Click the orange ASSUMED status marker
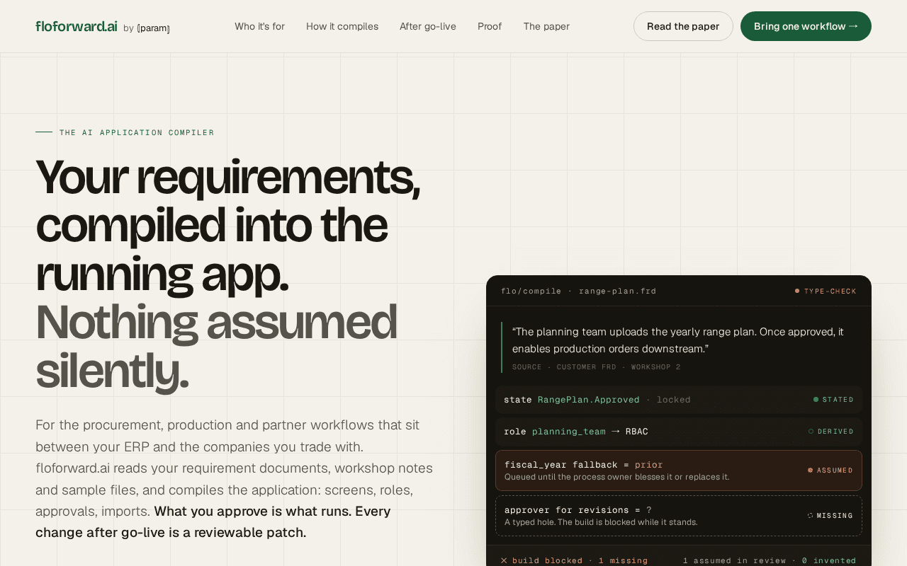907x566 pixels. point(810,470)
